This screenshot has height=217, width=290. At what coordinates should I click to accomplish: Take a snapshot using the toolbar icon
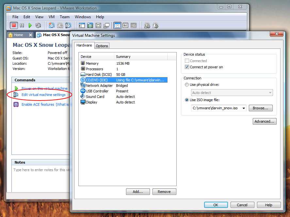52,25
